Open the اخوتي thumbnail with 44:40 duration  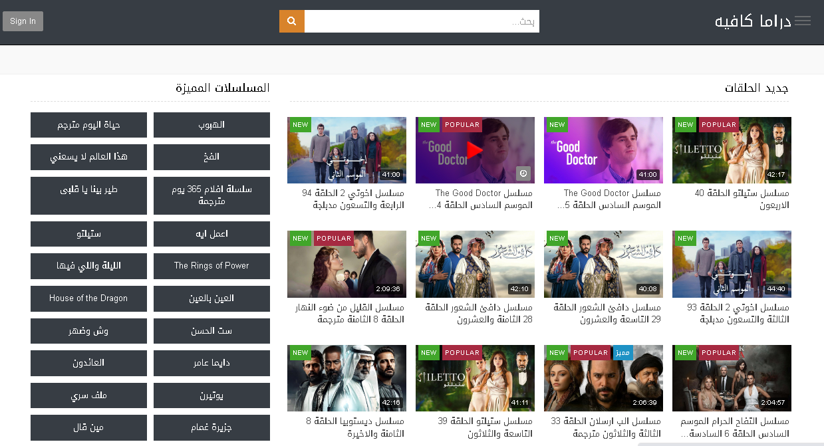(732, 264)
